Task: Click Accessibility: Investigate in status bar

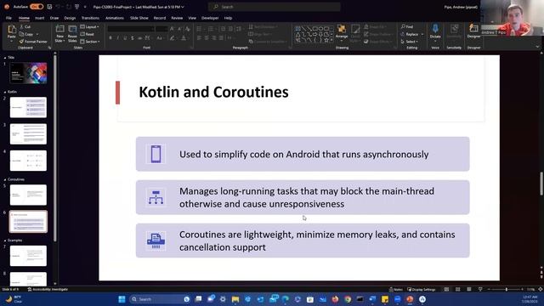Action: pyautogui.click(x=48, y=289)
